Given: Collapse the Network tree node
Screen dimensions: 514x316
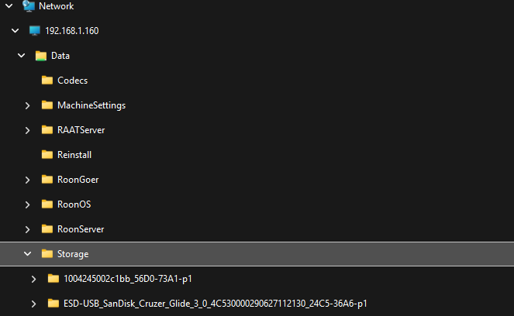Looking at the screenshot, I should tap(9, 6).
